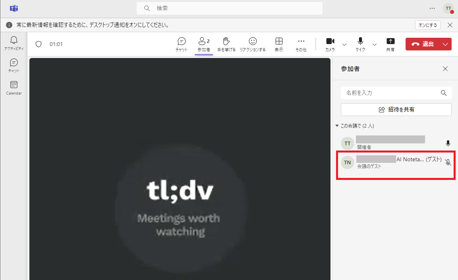Toggle the participants panel button
The width and height of the screenshot is (458, 280).
pos(204,44)
